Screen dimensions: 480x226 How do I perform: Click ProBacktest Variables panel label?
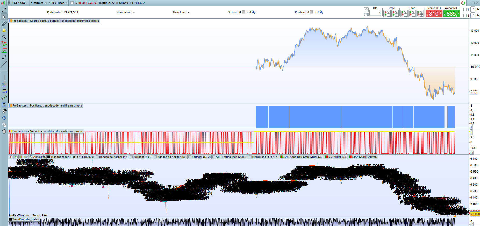click(x=46, y=131)
